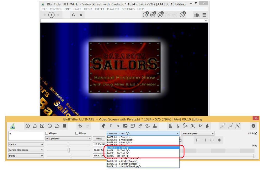The width and height of the screenshot is (260, 170).
Task: Open the community people icon
Action: pyautogui.click(x=197, y=15)
